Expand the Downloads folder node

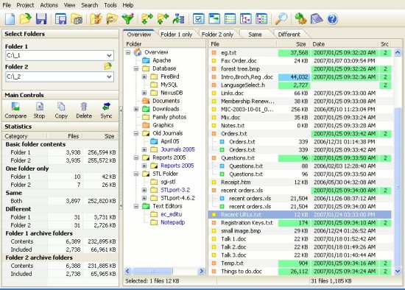[x=136, y=109]
